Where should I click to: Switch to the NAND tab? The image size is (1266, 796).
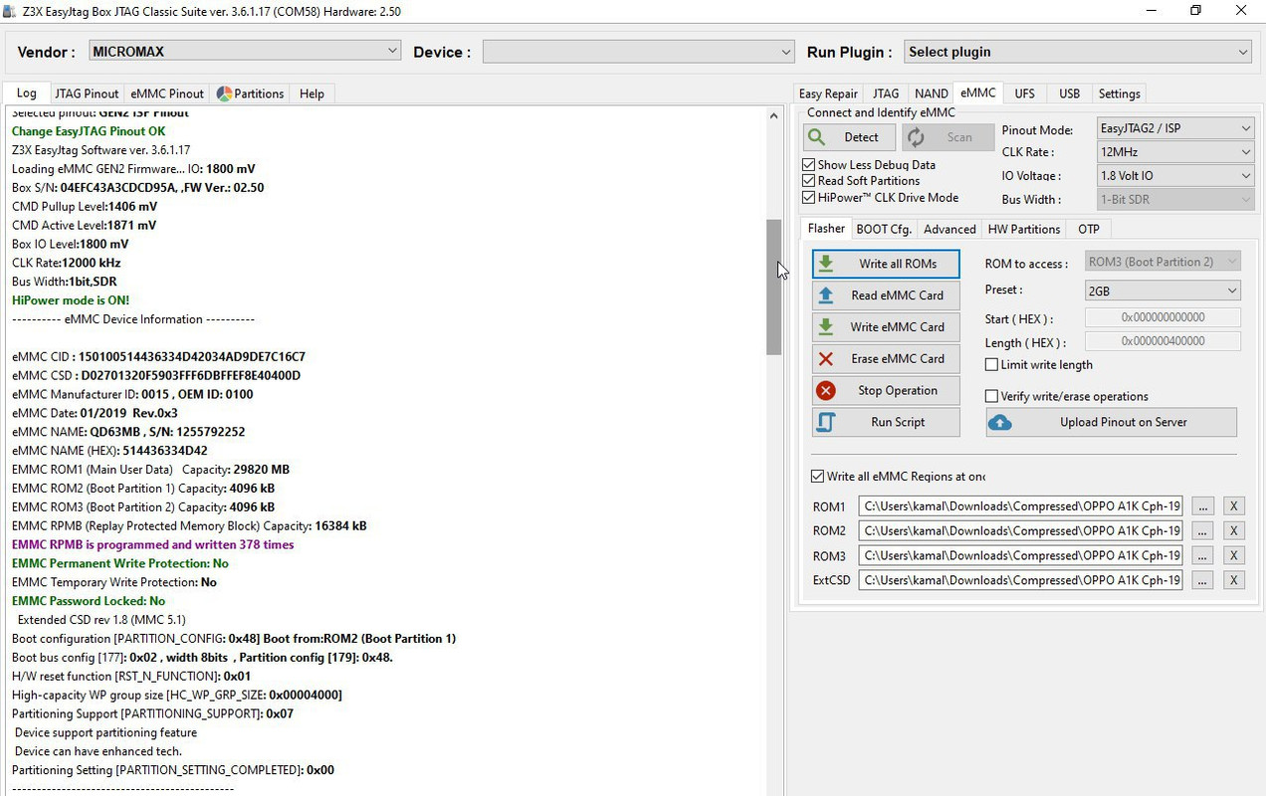pyautogui.click(x=932, y=94)
